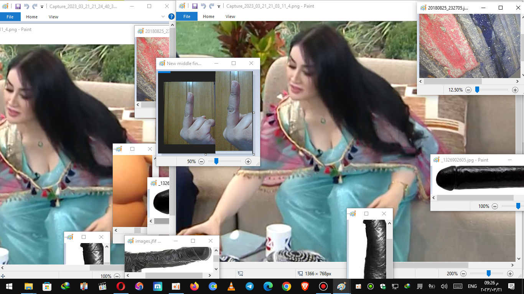Click Save icon in Capture_2023_03_21_21_03_11_4.png Paint window
This screenshot has width=524, height=294.
click(x=194, y=6)
